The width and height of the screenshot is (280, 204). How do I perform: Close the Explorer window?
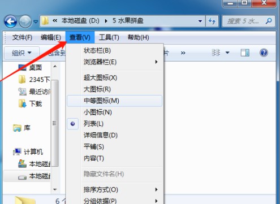click(264, 3)
